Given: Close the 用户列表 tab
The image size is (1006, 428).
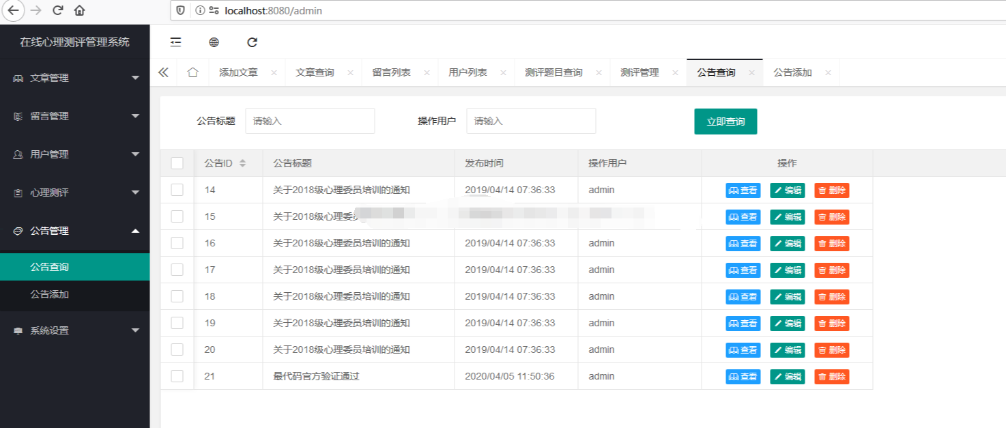Looking at the screenshot, I should click(503, 72).
